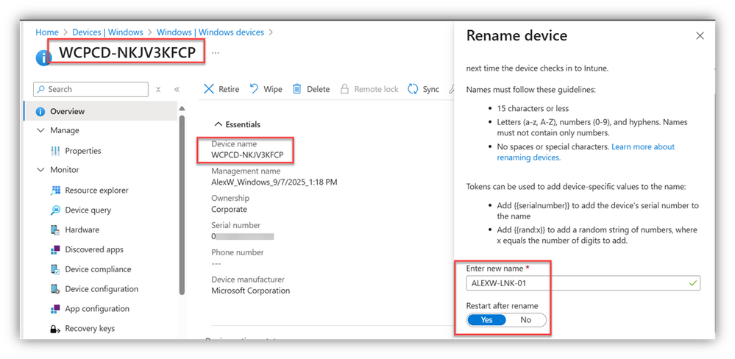The width and height of the screenshot is (735, 359).
Task: Select Management name value AlexW_Windows
Action: (274, 182)
